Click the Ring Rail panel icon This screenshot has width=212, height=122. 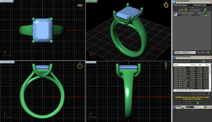pyautogui.click(x=174, y=107)
